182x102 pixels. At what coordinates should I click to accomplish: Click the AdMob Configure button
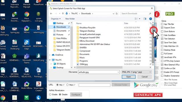[76, 95]
